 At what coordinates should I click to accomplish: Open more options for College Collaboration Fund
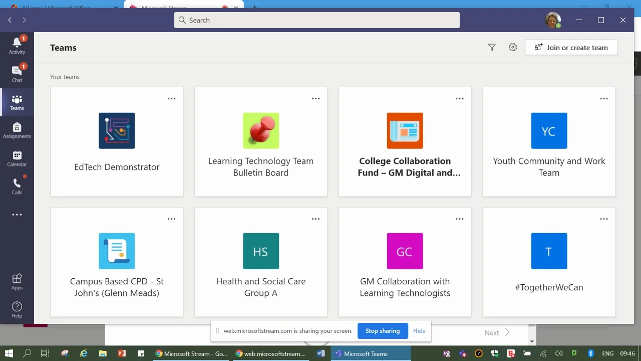pos(460,99)
